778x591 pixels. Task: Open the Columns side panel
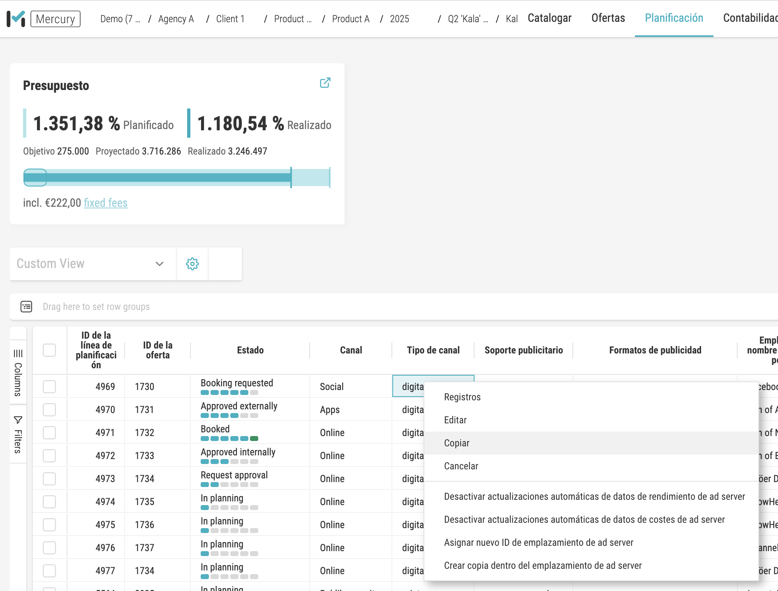click(x=18, y=372)
